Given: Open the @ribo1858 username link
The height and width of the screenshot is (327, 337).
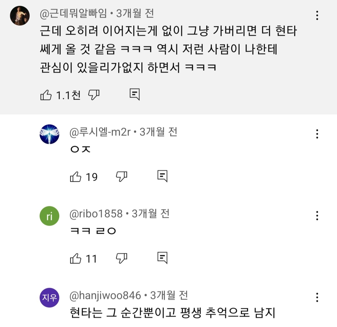Looking at the screenshot, I should [x=96, y=214].
